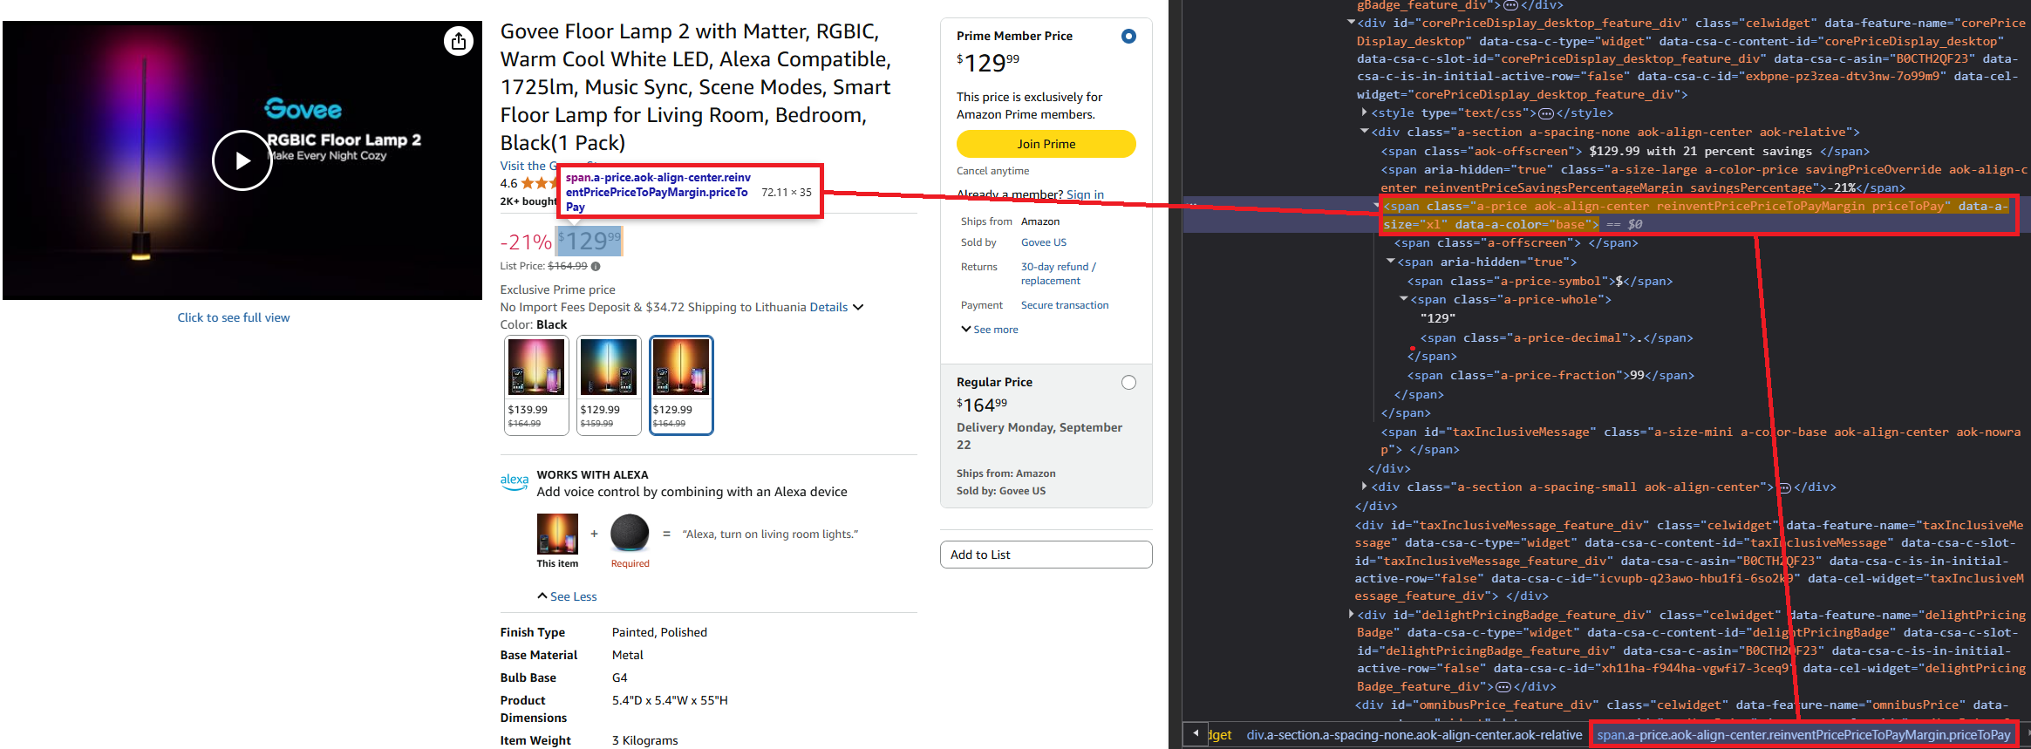
Task: Select span.a-price breadcrumb item in DevTools
Action: coord(1803,735)
